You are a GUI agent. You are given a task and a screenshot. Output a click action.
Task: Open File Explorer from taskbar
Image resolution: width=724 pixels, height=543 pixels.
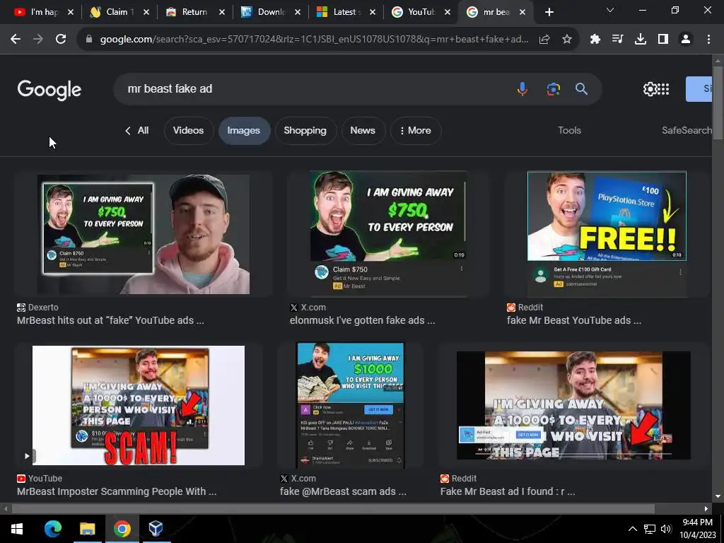tap(87, 529)
